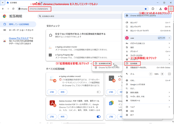Click the forward navigation arrow

point(8,9)
